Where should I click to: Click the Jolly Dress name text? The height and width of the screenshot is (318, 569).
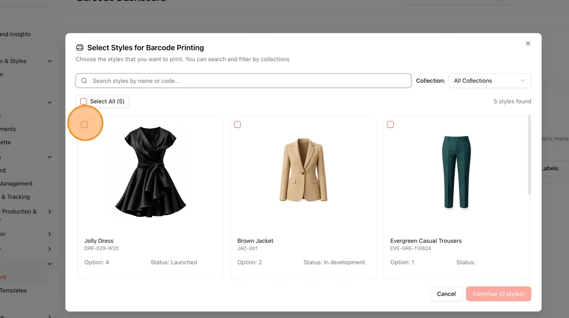tap(99, 241)
